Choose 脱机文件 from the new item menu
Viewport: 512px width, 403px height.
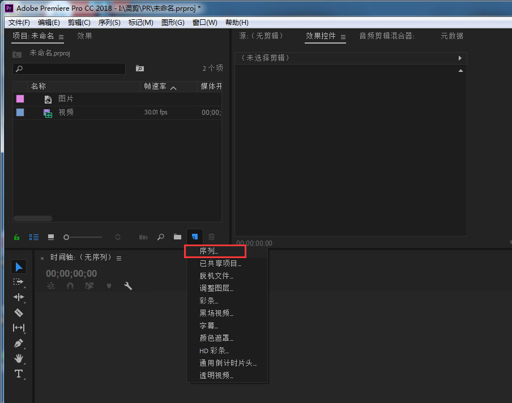click(x=227, y=276)
